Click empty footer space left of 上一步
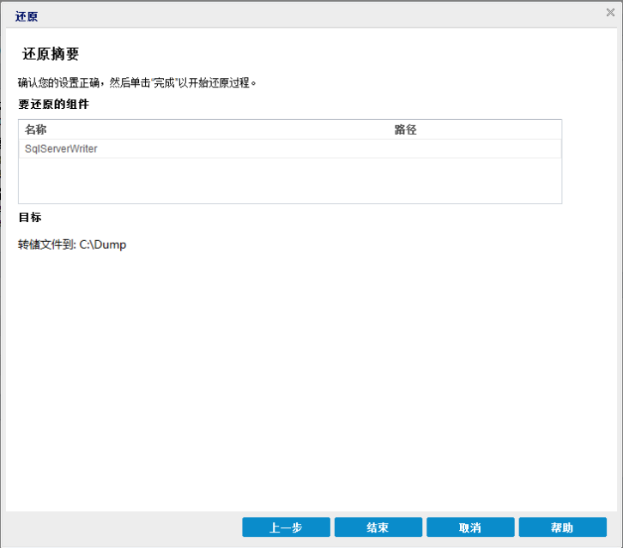The image size is (623, 548). [120, 527]
